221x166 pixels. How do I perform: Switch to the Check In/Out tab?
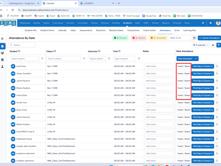[x=149, y=31]
